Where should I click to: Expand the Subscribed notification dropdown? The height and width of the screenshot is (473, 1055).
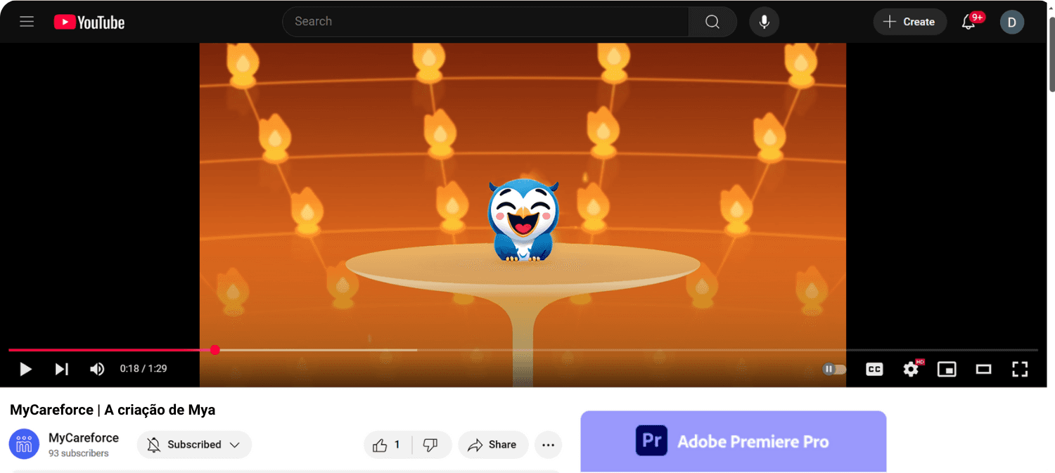point(194,445)
